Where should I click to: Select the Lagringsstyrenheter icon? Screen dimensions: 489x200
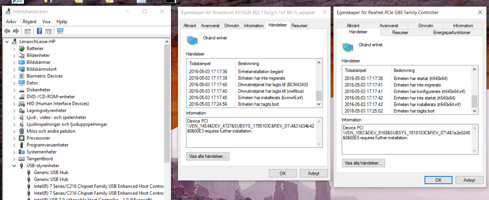tap(21, 111)
